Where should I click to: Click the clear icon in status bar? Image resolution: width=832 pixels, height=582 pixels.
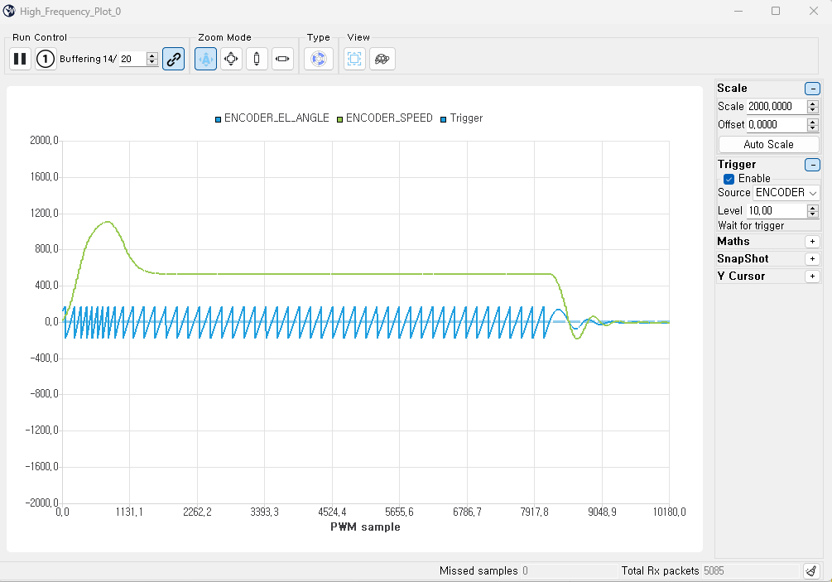pos(811,570)
